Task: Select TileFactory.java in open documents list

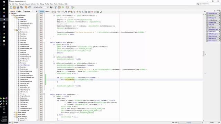Action: (213, 34)
